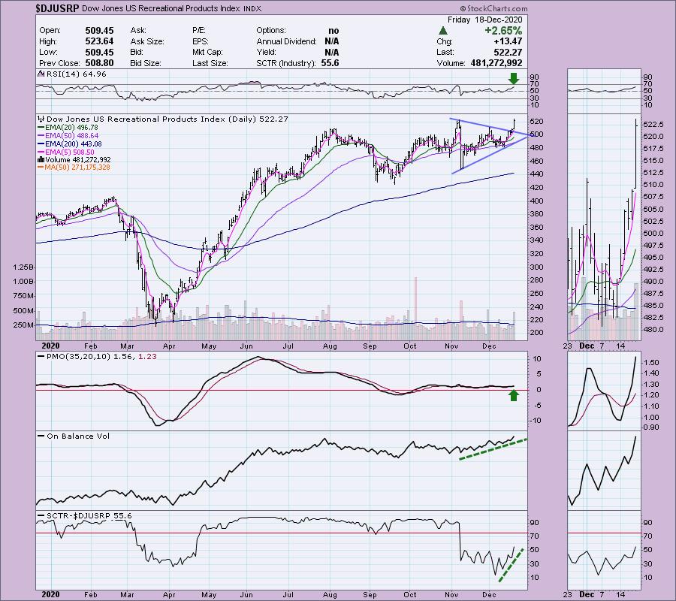Image resolution: width=676 pixels, height=601 pixels.
Task: Click the volume bars glyph beside Volume legend
Action: (x=41, y=159)
